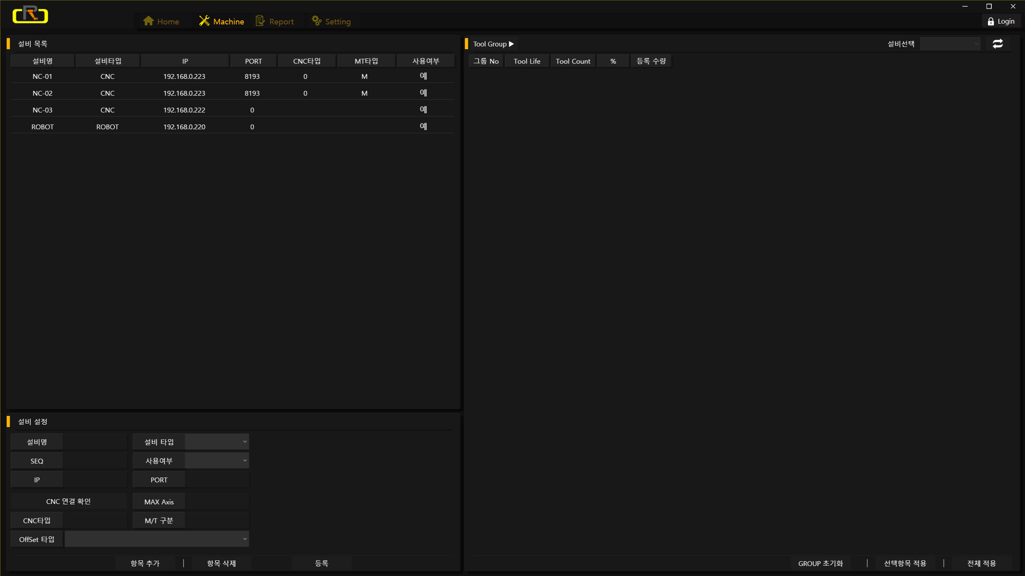The height and width of the screenshot is (576, 1025).
Task: Open the 설비선택 dropdown
Action: pos(950,44)
